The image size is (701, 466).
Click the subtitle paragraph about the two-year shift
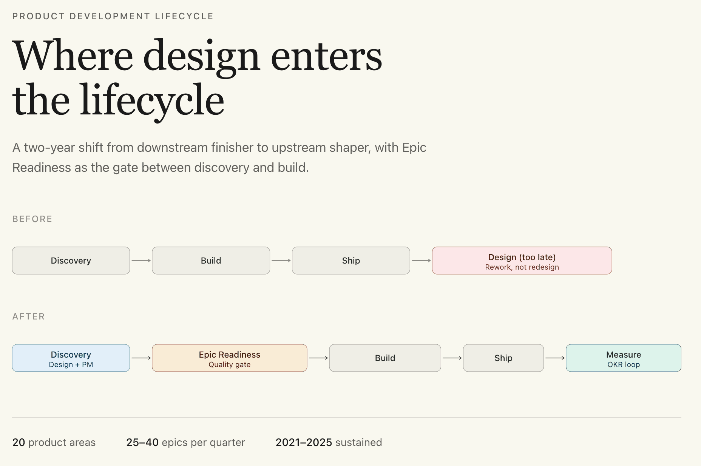click(219, 157)
